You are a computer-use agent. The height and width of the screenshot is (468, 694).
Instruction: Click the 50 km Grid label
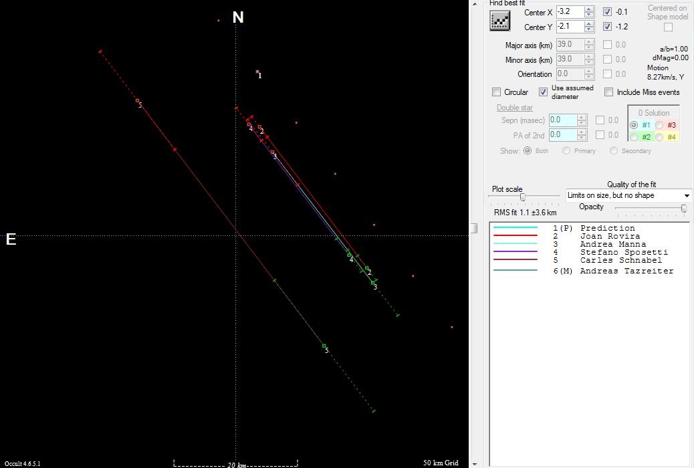point(441,463)
